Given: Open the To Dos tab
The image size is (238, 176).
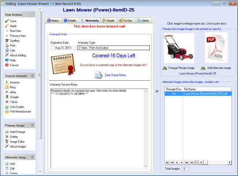Looking at the screenshot, I should pos(126,20).
